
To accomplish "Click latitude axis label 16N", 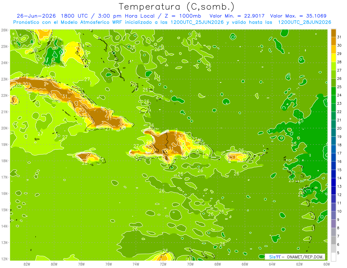I will tap(4, 193).
